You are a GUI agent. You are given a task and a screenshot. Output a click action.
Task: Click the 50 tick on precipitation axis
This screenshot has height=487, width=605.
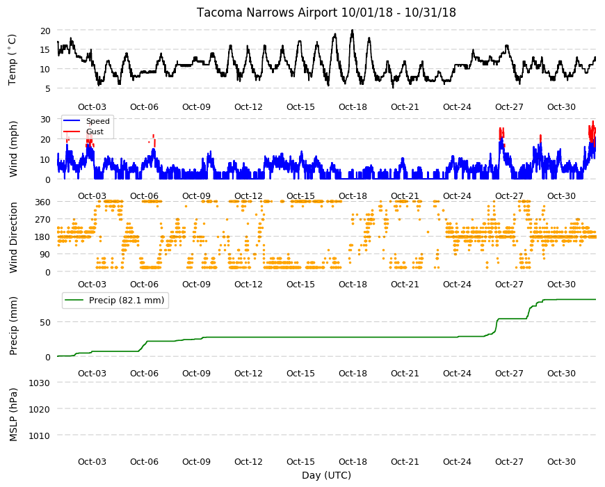[45, 322]
